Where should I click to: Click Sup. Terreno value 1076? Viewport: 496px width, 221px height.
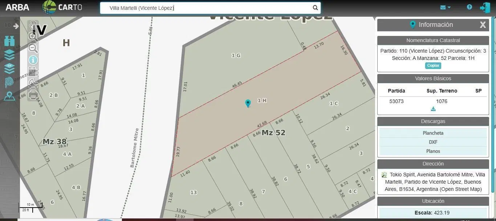(442, 101)
